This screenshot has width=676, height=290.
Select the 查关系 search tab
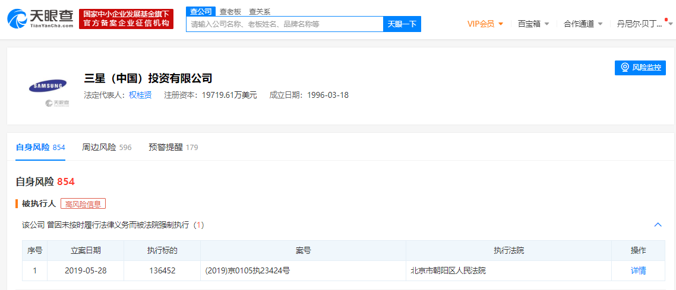[x=260, y=12]
